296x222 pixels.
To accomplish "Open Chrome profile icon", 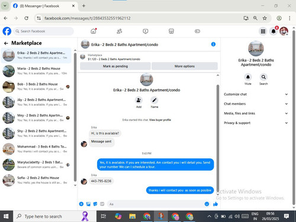I will click(279, 18).
